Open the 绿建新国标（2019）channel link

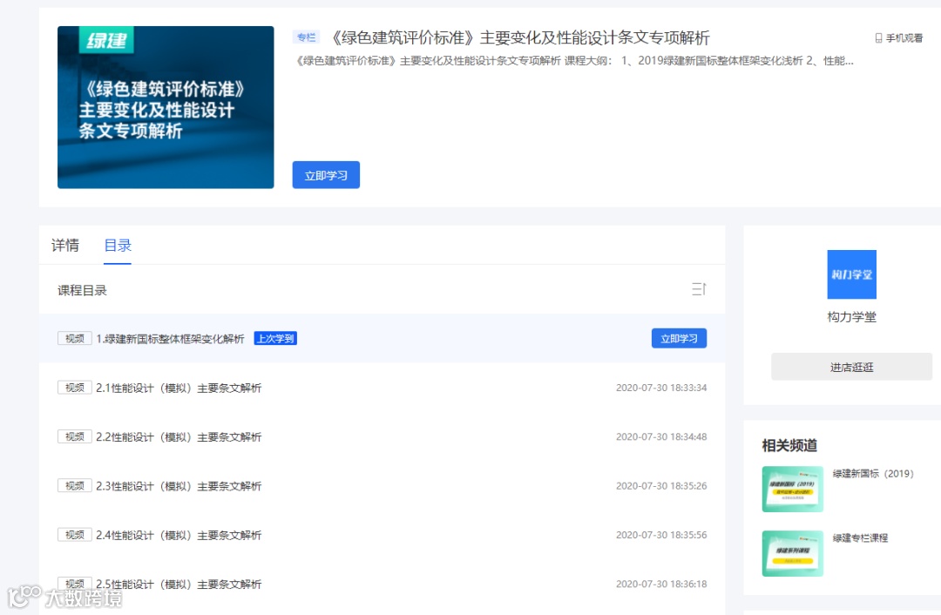873,473
